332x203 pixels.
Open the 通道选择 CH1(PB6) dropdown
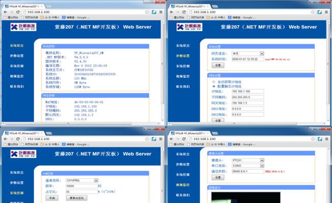82,181
